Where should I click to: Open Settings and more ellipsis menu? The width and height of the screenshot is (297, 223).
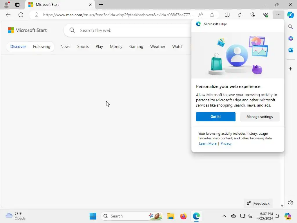point(278,15)
